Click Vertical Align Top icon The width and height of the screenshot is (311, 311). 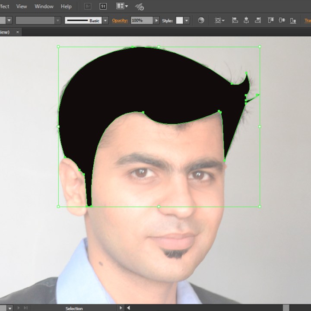271,20
